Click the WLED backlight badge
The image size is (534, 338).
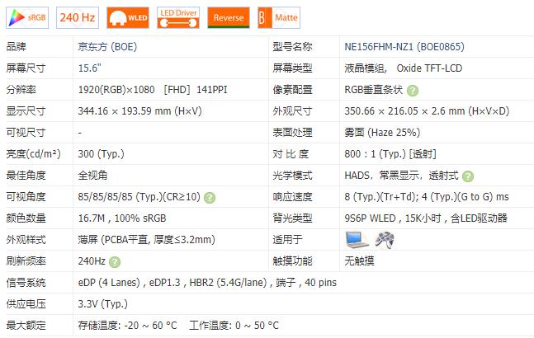(x=128, y=17)
